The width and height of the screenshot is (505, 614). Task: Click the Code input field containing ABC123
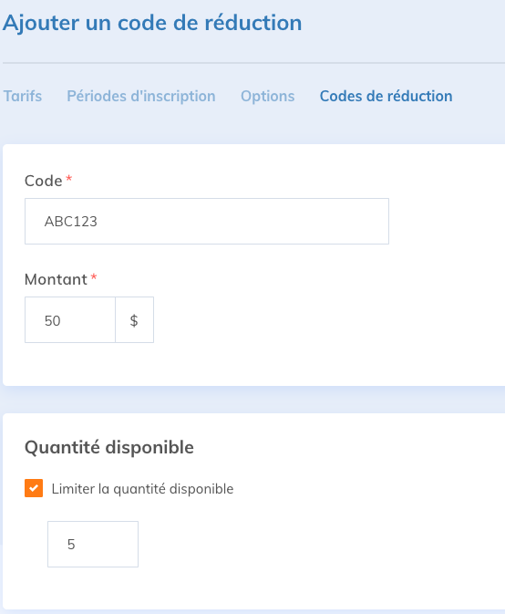pos(207,222)
